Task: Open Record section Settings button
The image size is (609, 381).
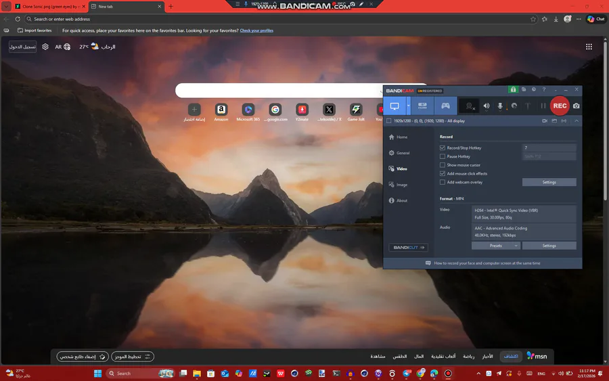Action: pyautogui.click(x=549, y=182)
